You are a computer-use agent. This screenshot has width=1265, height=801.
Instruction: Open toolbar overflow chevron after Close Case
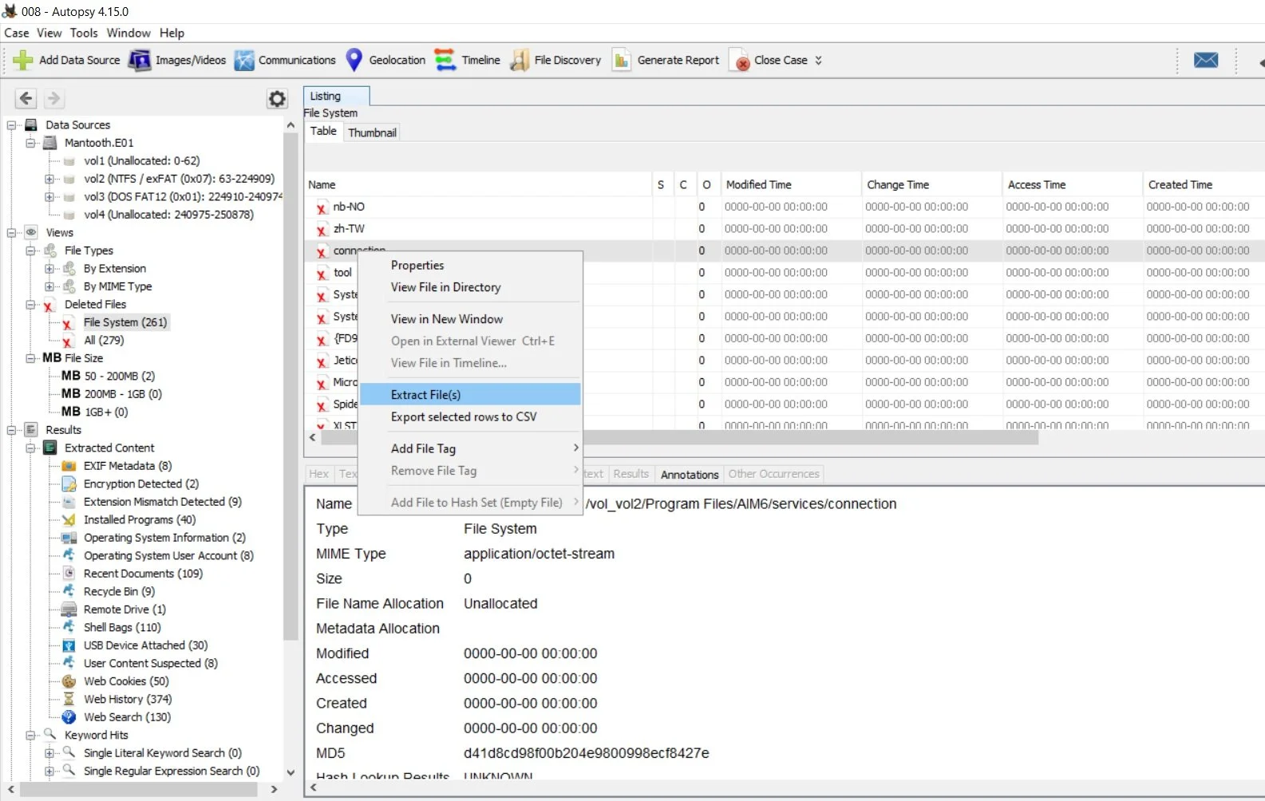(818, 61)
